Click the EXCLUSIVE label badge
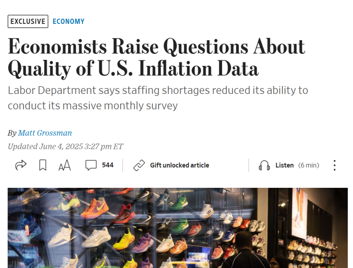The image size is (353, 268). coord(28,21)
